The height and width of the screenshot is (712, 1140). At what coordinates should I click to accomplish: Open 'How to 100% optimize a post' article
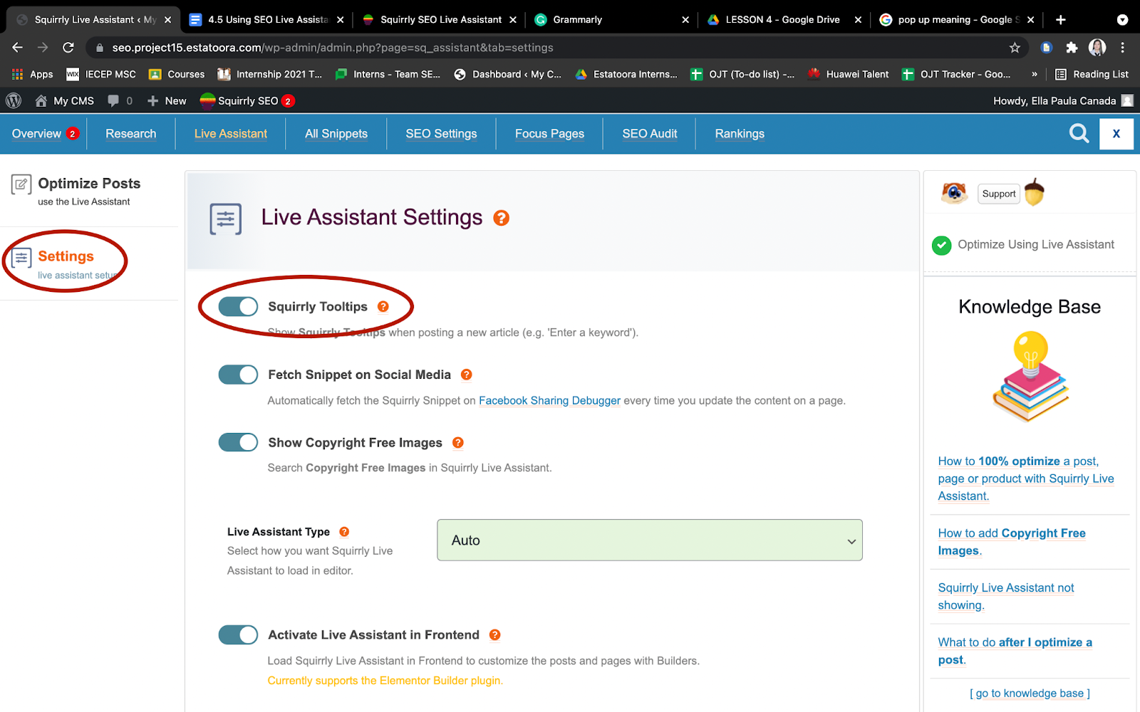1026,478
